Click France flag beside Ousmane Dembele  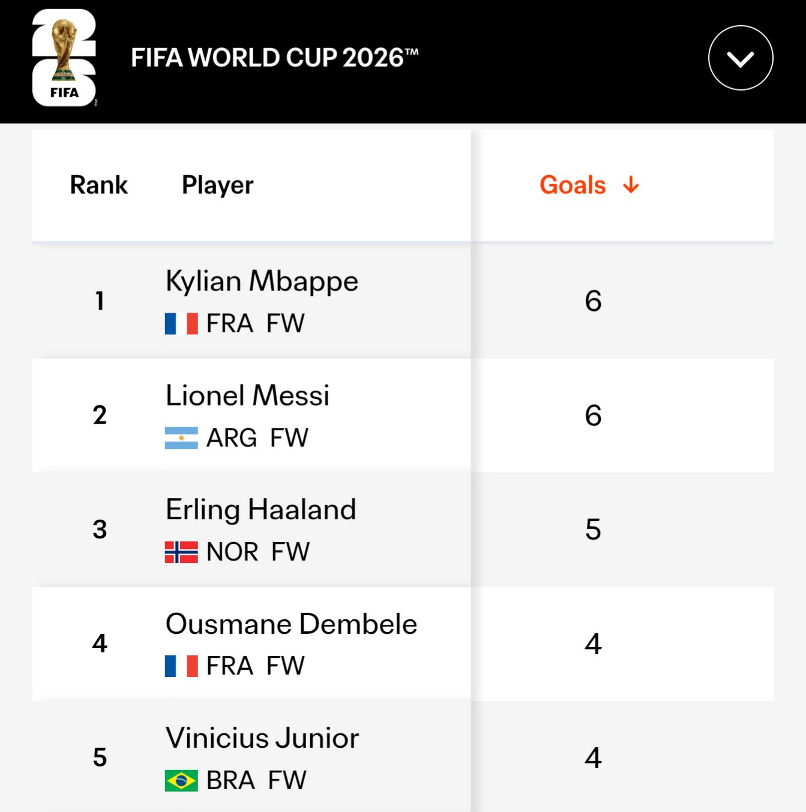click(181, 666)
